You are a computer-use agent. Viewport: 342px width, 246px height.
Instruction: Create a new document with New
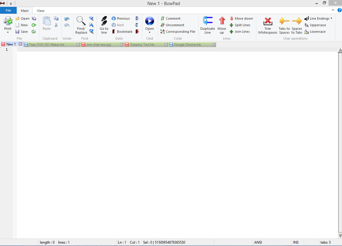coord(22,25)
